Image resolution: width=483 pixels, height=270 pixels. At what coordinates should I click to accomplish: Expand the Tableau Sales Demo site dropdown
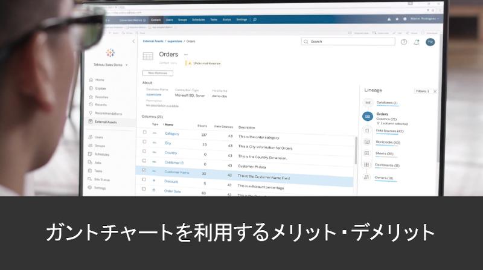(x=126, y=64)
